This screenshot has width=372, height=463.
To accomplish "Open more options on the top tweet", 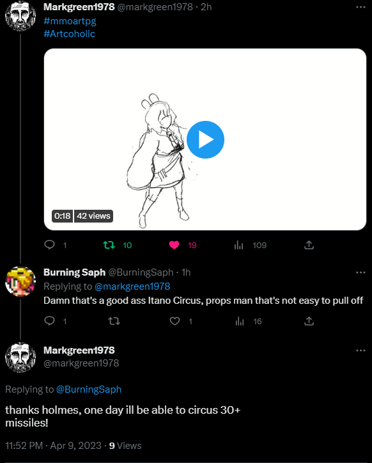I will coord(360,7).
